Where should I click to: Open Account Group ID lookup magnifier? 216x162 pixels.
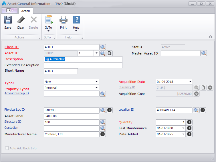click(x=103, y=94)
